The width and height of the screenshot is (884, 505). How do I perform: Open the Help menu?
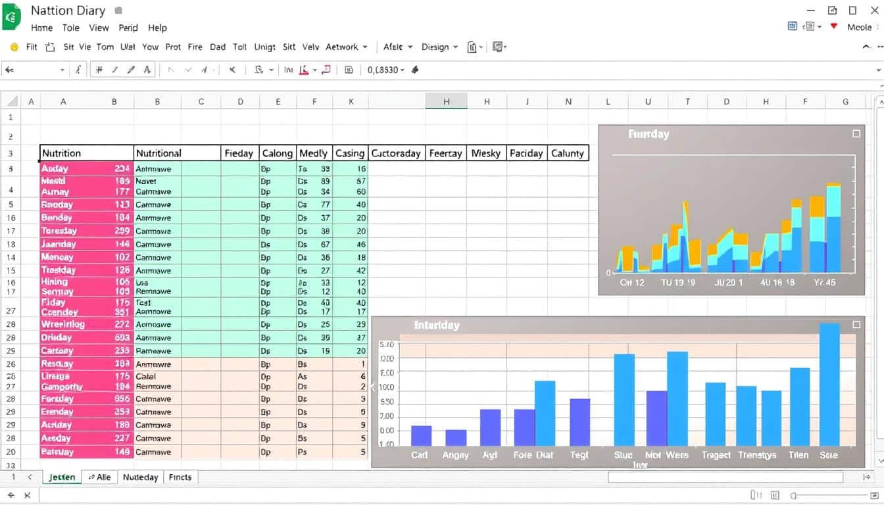(x=157, y=28)
